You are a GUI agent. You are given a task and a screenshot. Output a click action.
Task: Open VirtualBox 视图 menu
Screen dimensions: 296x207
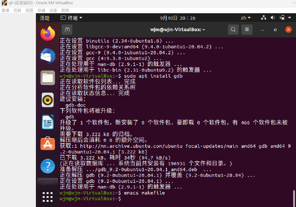[x=29, y=11]
